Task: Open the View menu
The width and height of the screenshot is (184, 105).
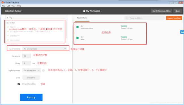Action: 13,6
